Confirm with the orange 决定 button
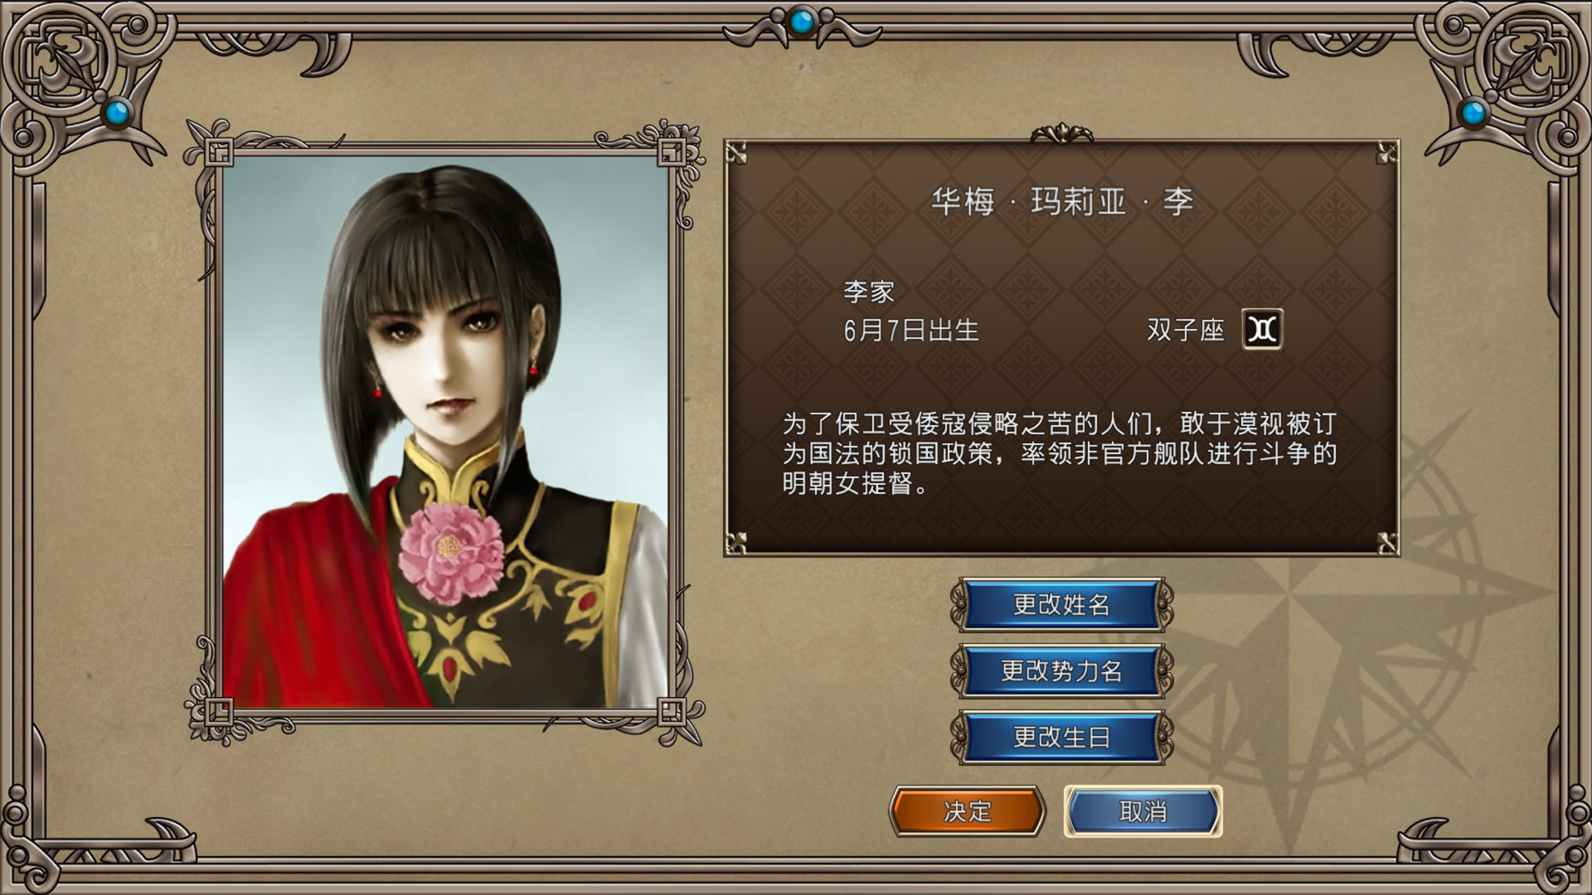The image size is (1592, 895). pos(967,811)
